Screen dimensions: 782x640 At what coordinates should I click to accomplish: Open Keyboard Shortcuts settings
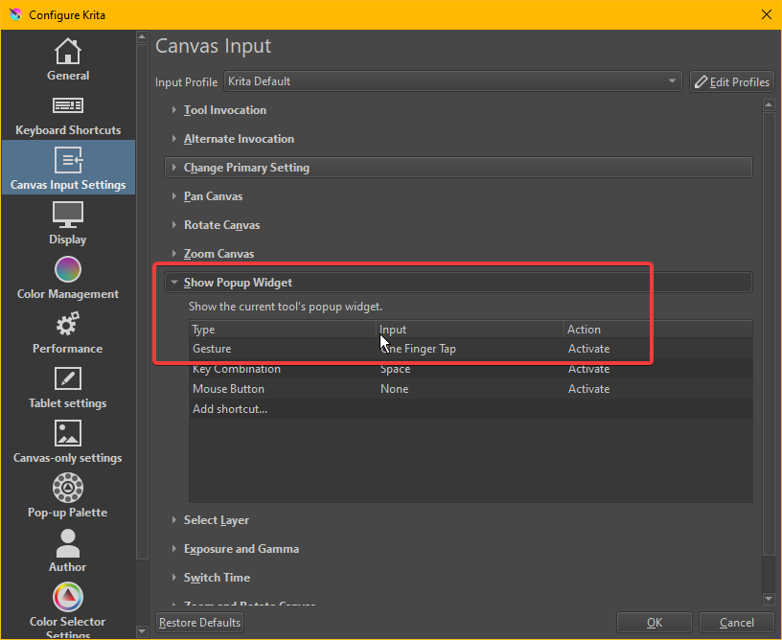tap(68, 114)
